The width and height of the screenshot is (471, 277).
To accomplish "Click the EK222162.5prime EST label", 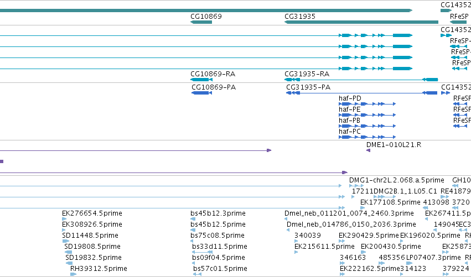I will 370,269.
